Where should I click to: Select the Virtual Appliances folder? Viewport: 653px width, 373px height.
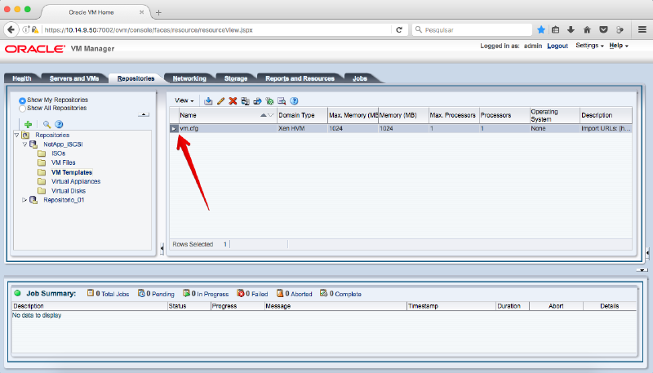76,181
